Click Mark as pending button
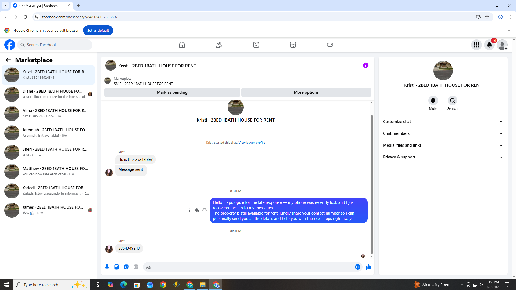Viewport: 516px width, 290px height. (172, 92)
